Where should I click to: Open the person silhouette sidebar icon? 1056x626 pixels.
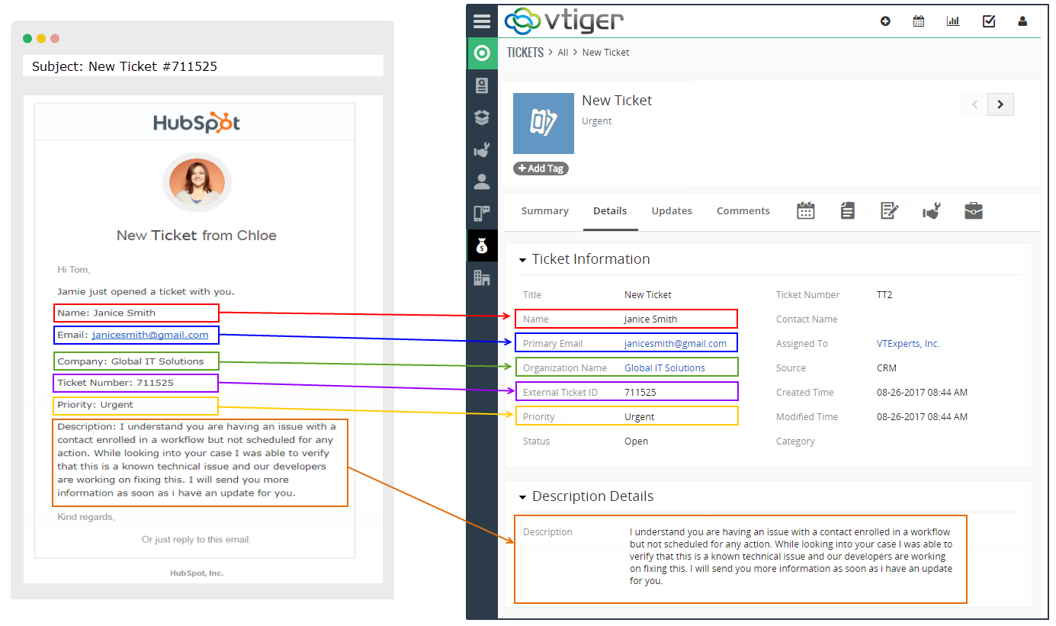click(x=482, y=181)
